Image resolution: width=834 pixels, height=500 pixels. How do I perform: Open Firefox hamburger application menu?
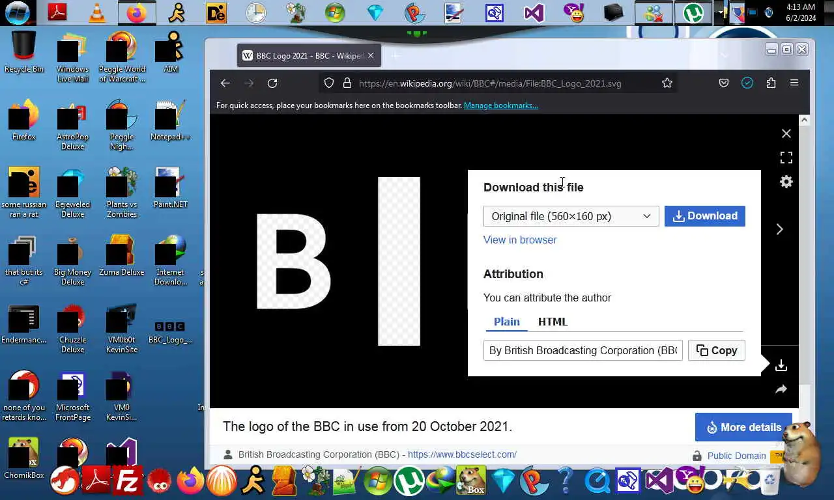pos(794,83)
